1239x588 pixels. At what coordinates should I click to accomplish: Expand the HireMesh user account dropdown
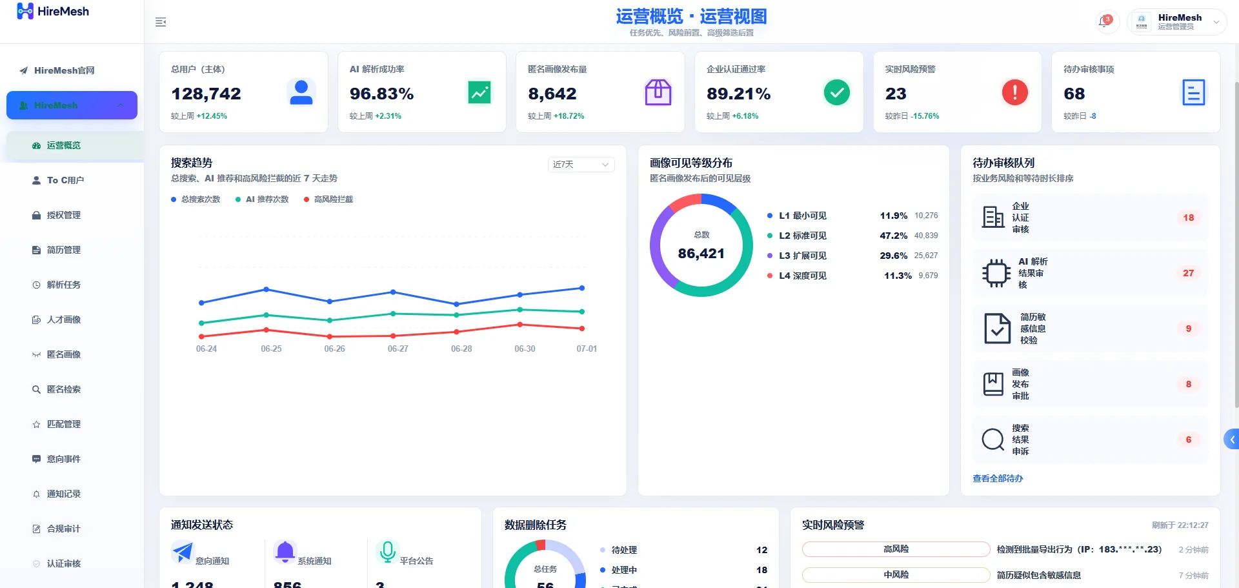[1176, 21]
